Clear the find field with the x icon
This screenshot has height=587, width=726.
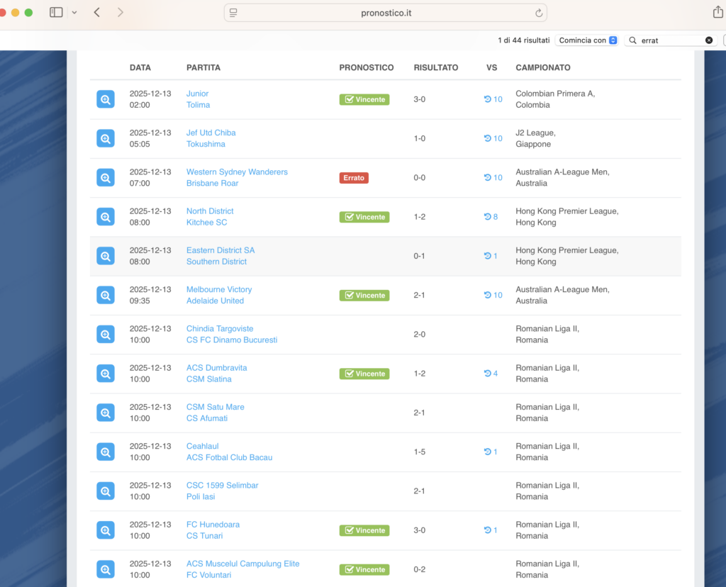tap(709, 40)
